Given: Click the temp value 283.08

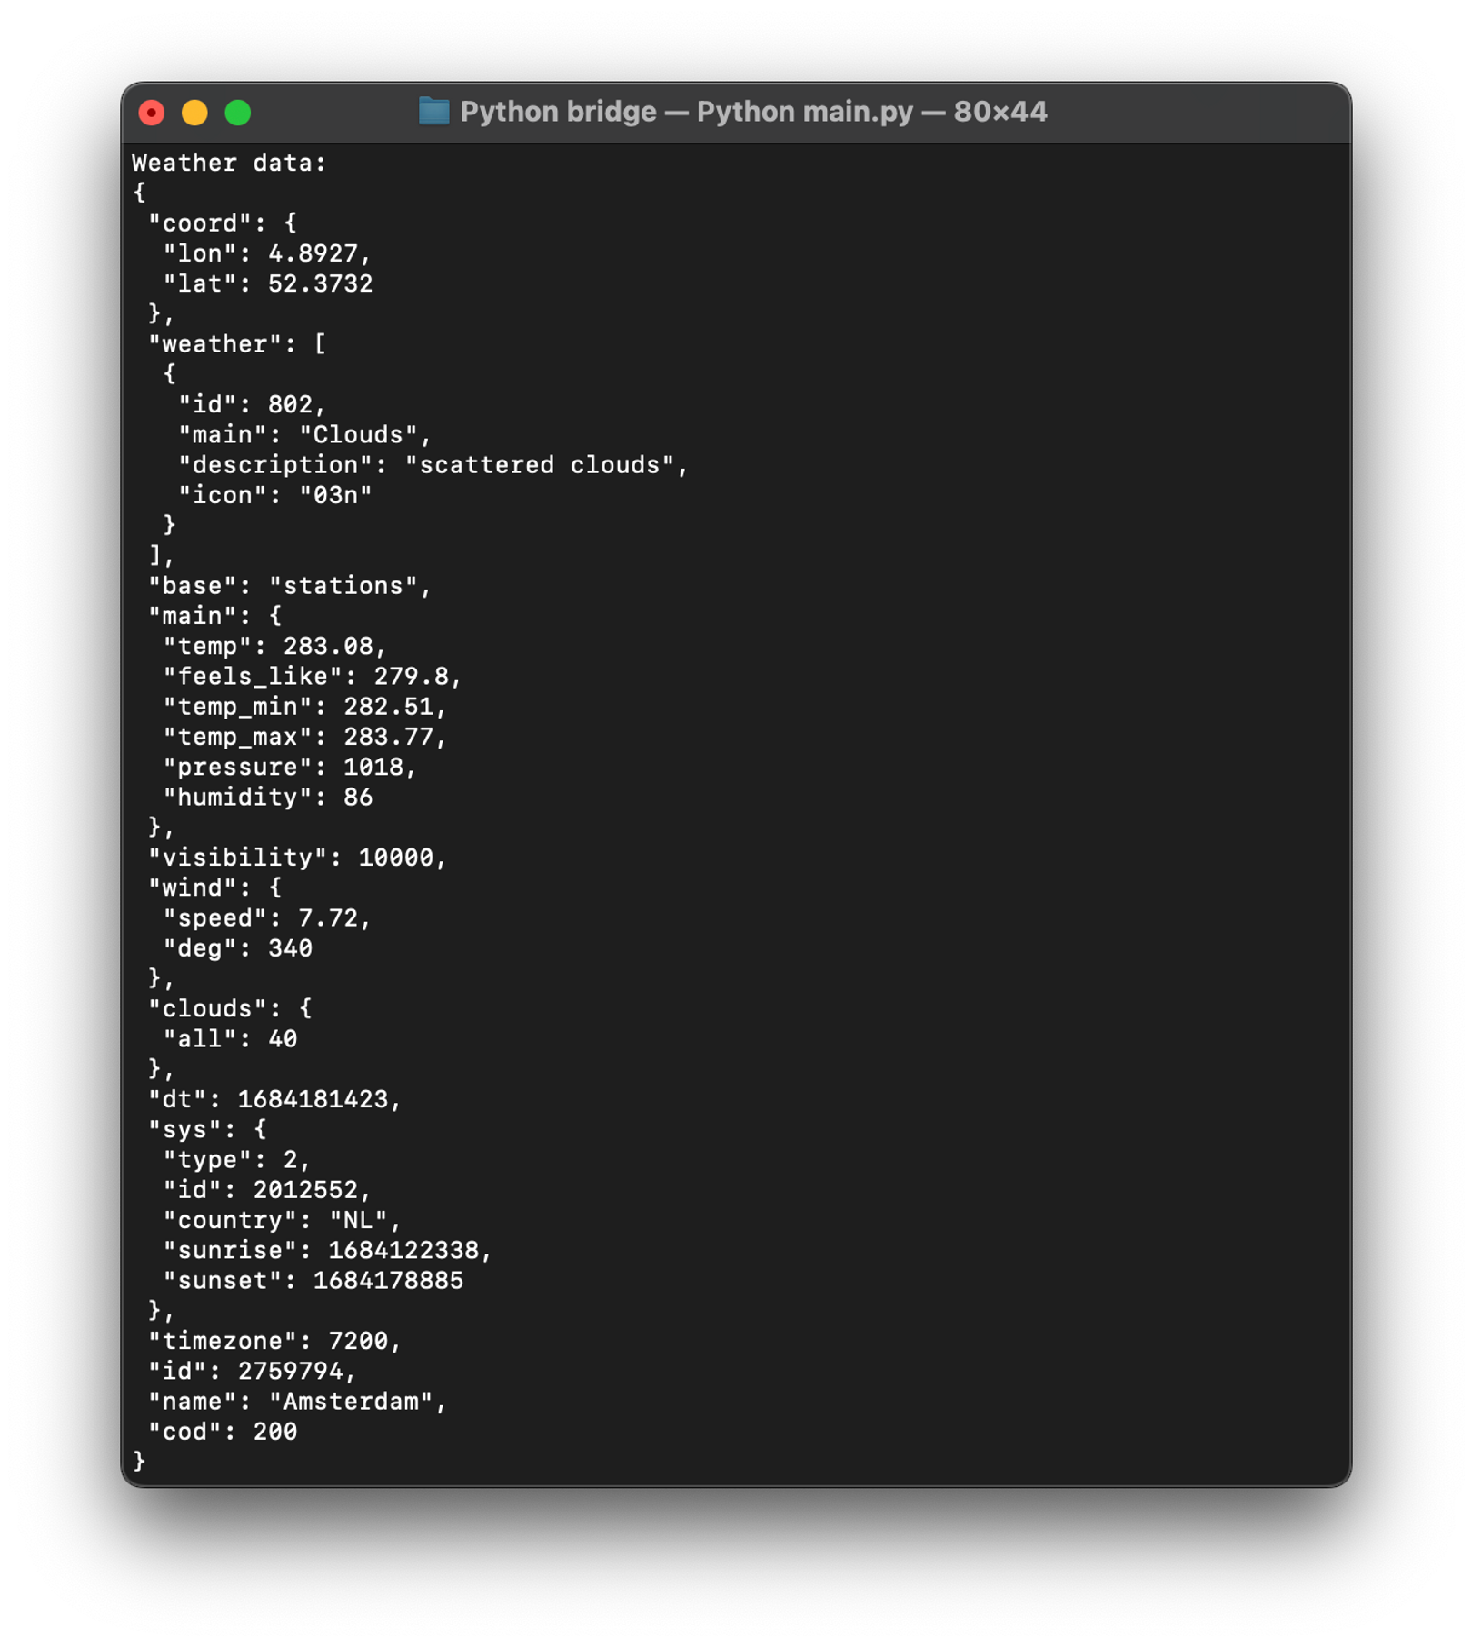Looking at the screenshot, I should coord(328,646).
